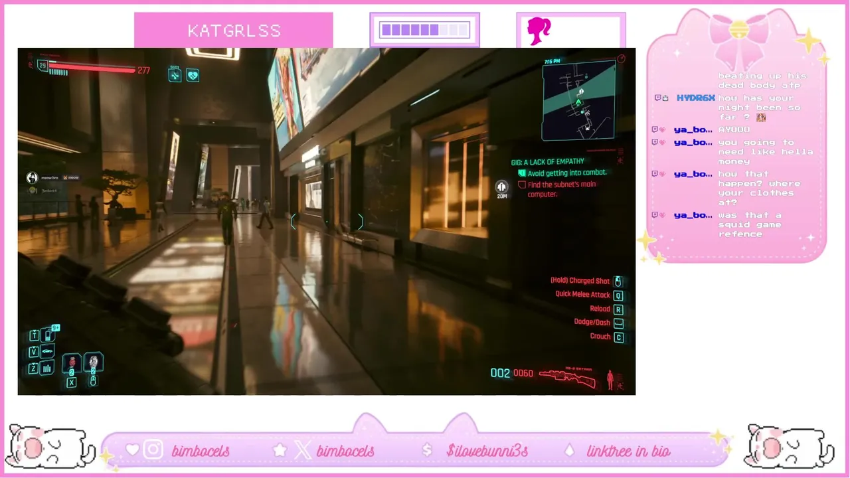The image size is (850, 478).
Task: Click the meow bro avatar in game
Action: [x=32, y=177]
